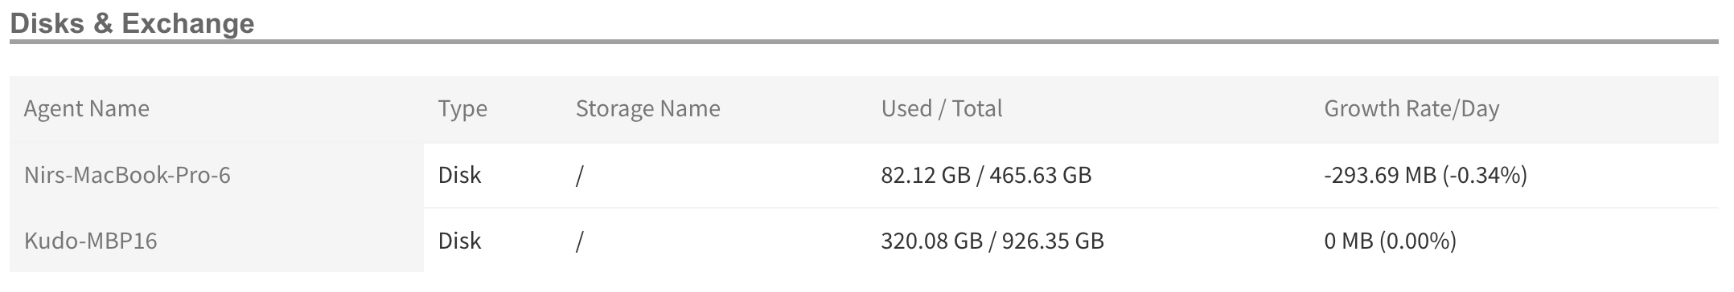Click the 82.12 GB / 465.63 GB usage value

[986, 175]
